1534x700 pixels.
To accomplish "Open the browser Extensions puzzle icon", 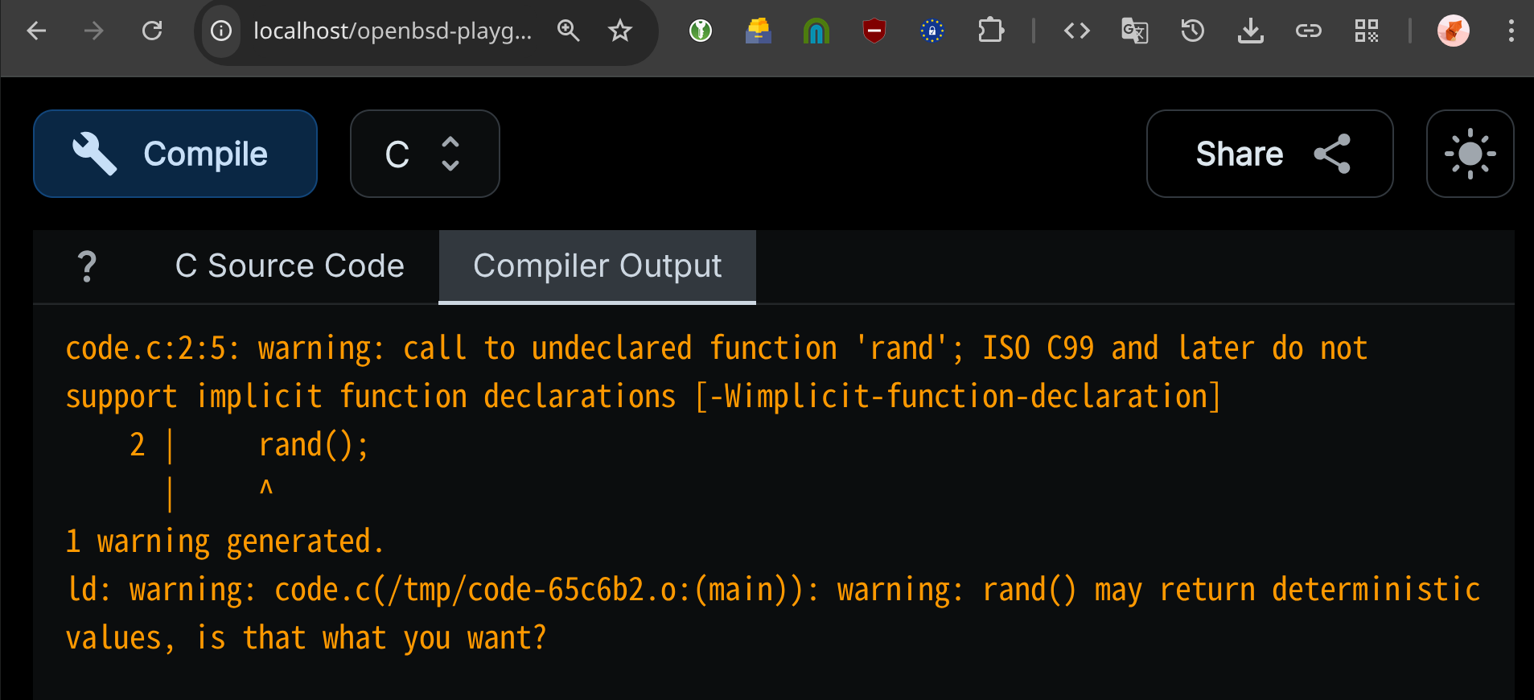I will coord(990,31).
